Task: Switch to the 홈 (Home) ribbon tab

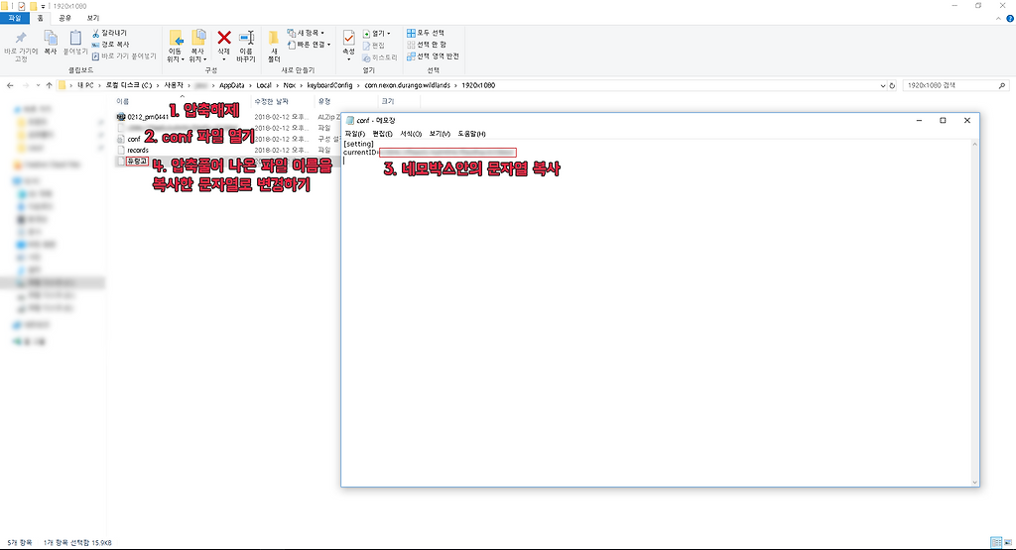Action: [40, 18]
